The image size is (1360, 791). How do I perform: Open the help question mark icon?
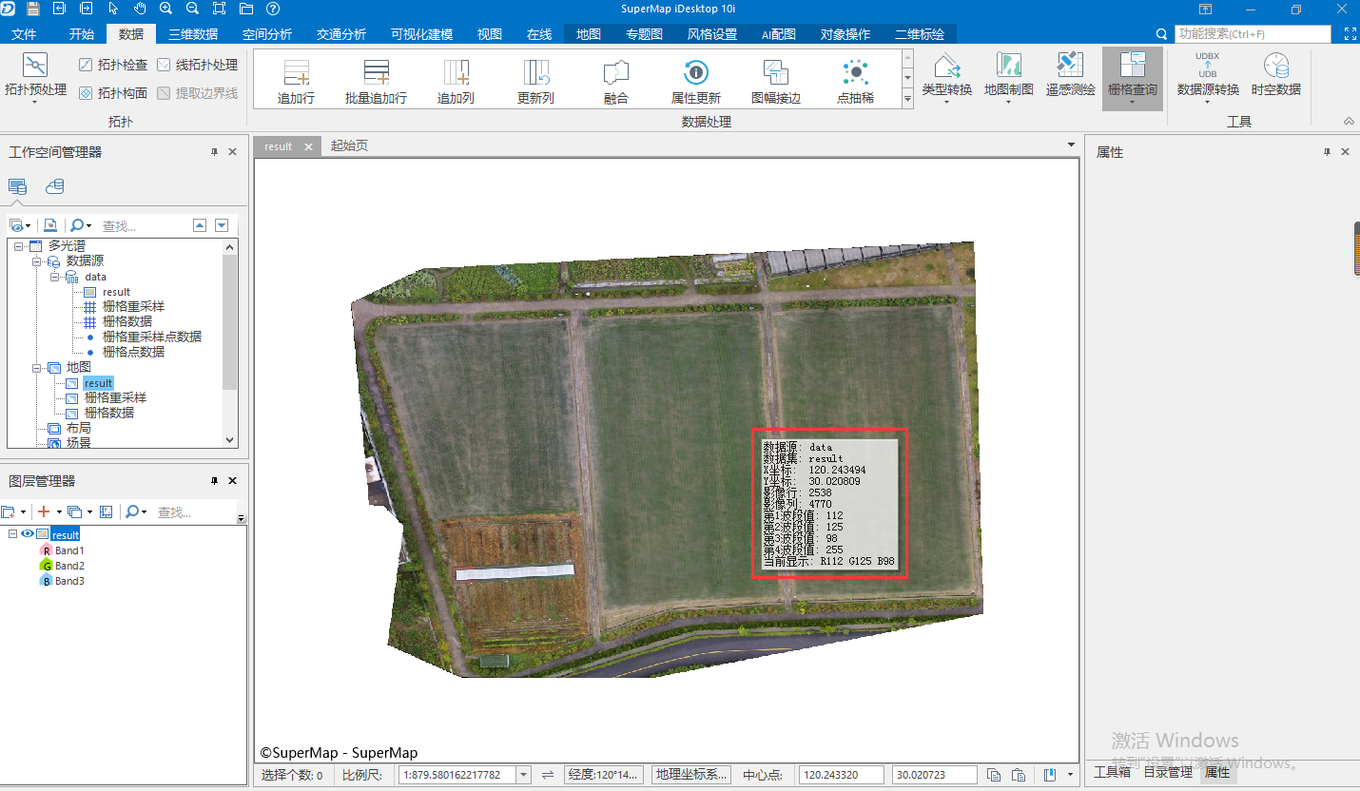(273, 9)
